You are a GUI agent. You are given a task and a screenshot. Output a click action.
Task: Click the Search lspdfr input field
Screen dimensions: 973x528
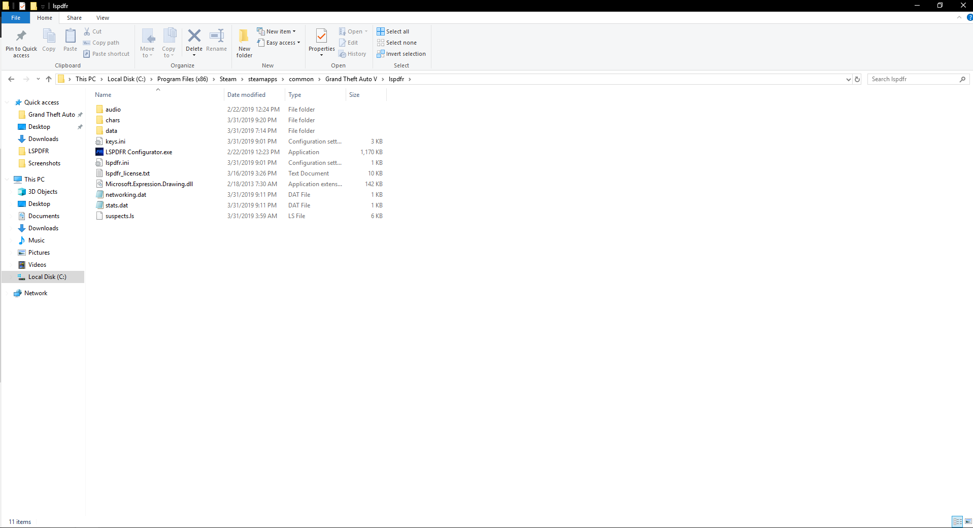913,79
